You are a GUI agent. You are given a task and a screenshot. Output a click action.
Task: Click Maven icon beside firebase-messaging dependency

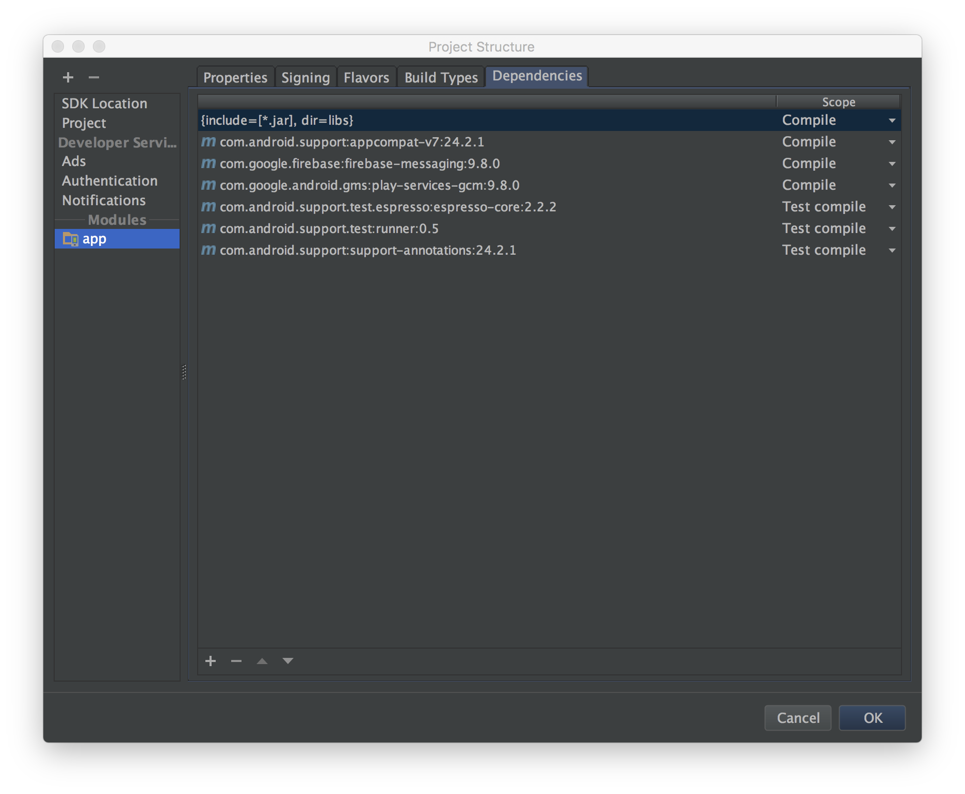208,163
